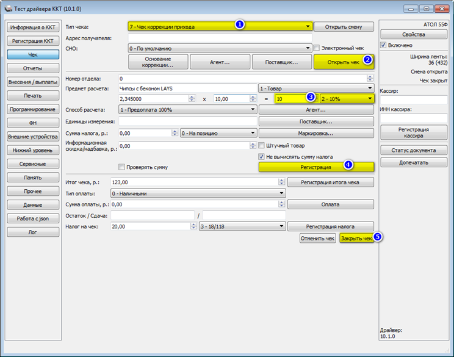Check the Проверять сумму option
Image resolution: width=454 pixels, height=357 pixels.
[x=121, y=167]
